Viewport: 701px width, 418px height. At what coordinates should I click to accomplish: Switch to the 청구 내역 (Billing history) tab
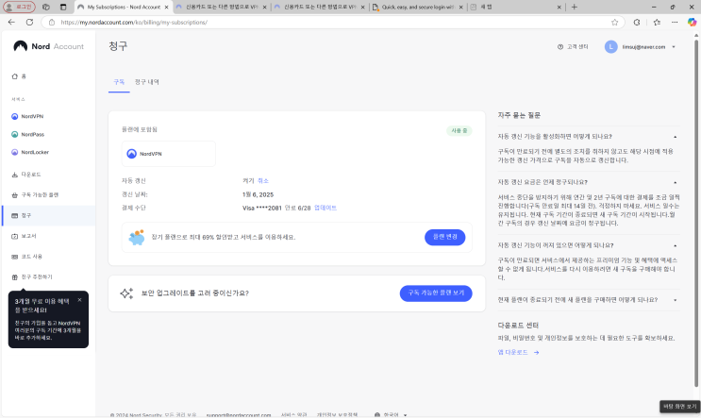(x=147, y=82)
